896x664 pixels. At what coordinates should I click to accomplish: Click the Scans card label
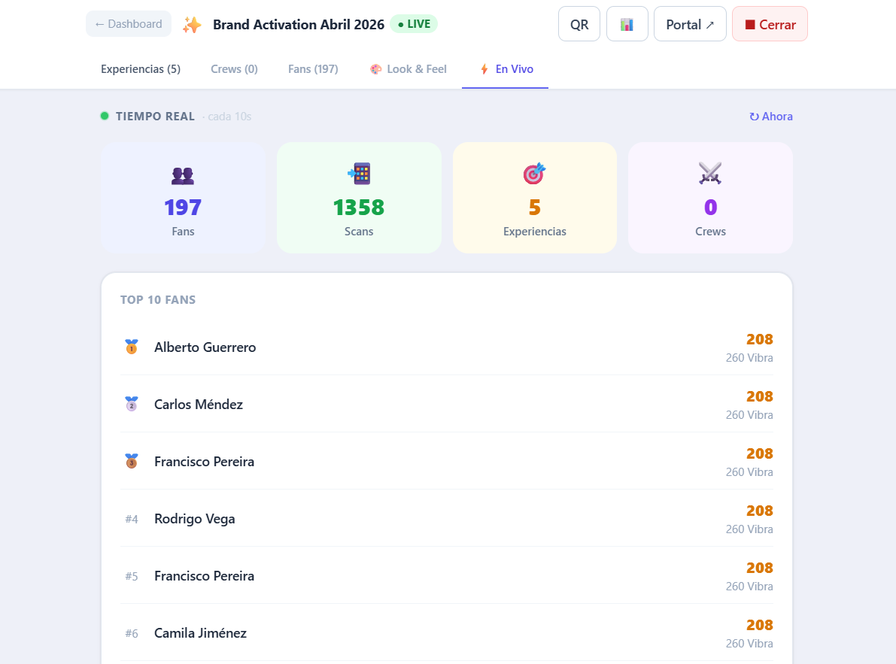[x=359, y=231]
